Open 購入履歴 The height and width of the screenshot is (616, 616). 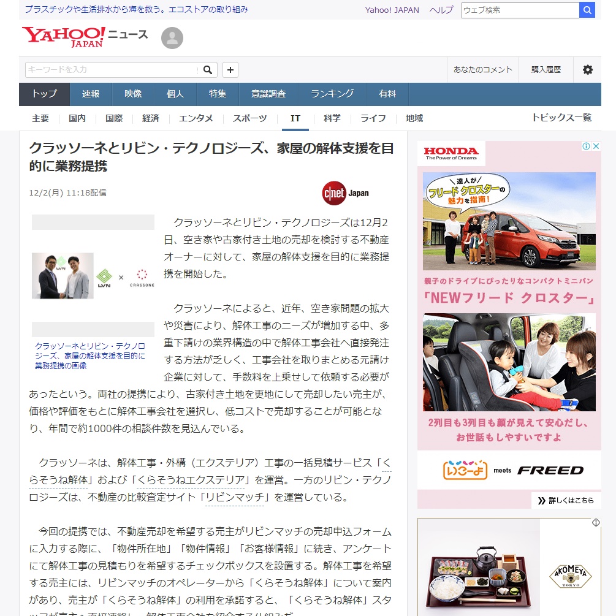pyautogui.click(x=546, y=70)
